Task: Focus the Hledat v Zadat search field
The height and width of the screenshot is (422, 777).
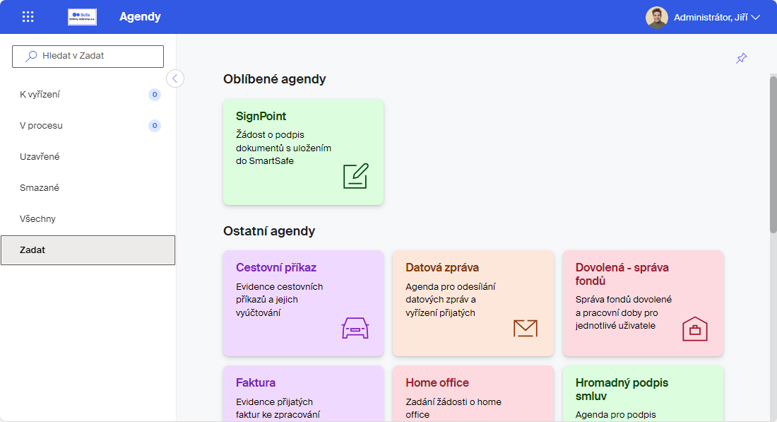Action: coord(88,57)
